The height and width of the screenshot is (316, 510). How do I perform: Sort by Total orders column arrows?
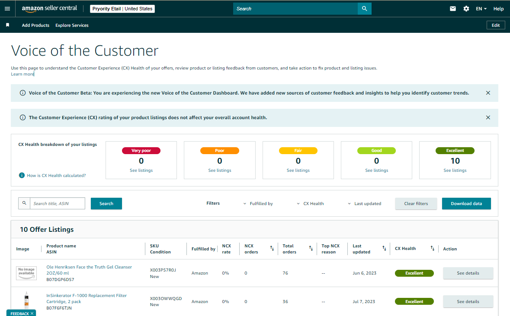point(311,249)
